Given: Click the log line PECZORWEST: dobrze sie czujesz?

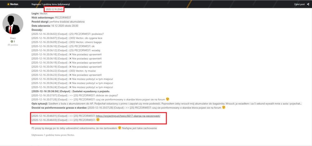Looking at the screenshot, I should (x=75, y=95).
